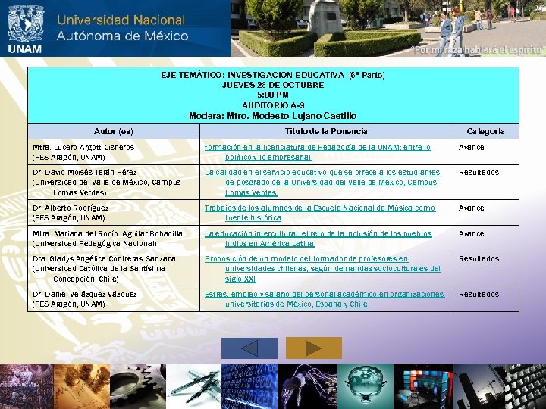The image size is (546, 409).
Task: Click the Universidad Nacional Autónoma de México title
Action: click(122, 28)
